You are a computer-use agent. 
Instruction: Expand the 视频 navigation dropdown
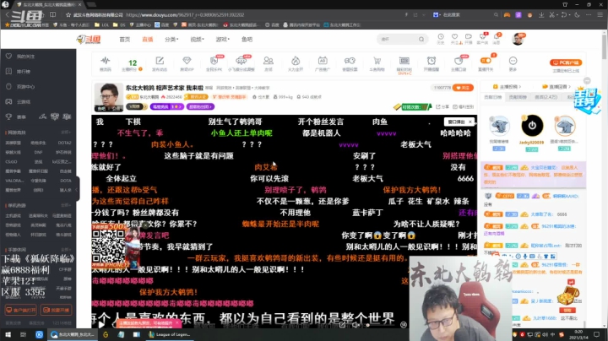coord(197,39)
